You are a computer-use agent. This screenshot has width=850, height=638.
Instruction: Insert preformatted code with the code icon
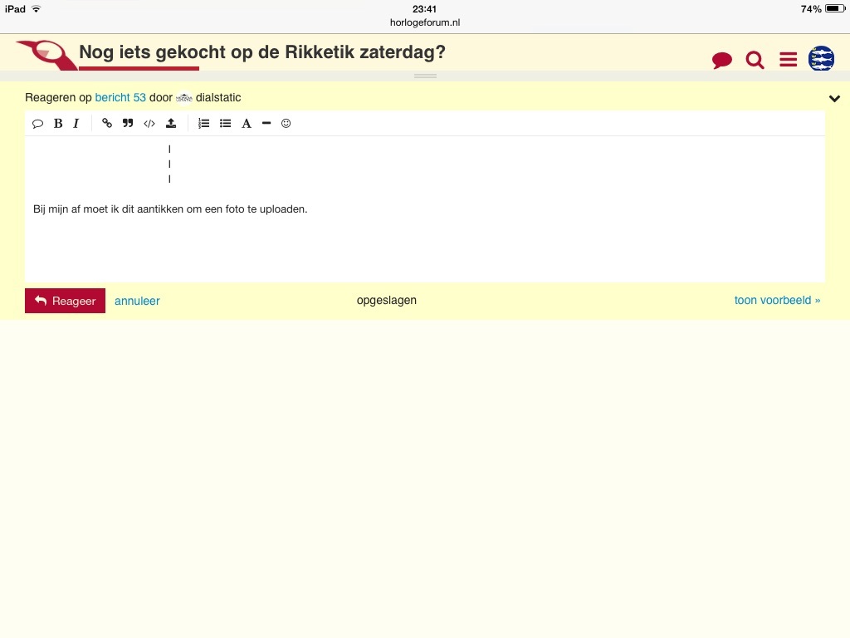(149, 124)
